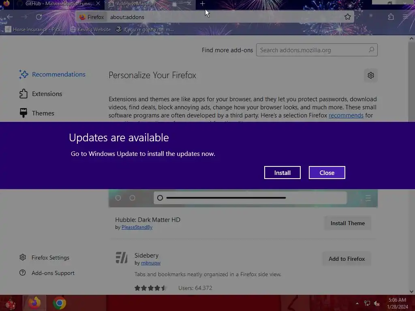The height and width of the screenshot is (311, 415).
Task: Close the GitHub MalwareStudio tab
Action: click(x=98, y=3)
